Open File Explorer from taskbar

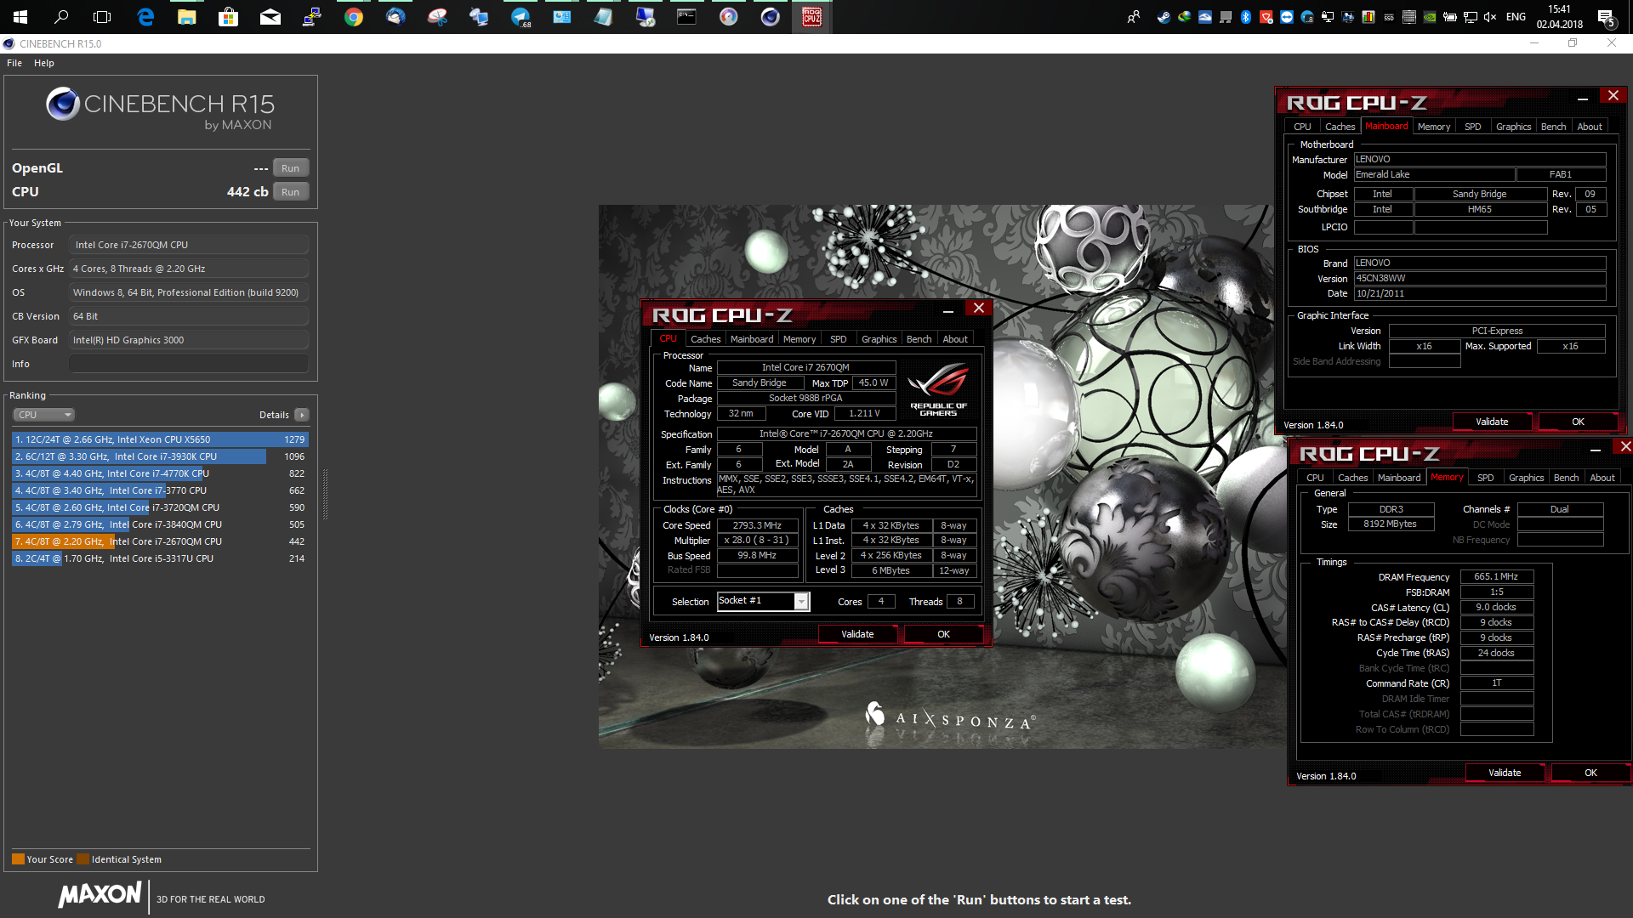pyautogui.click(x=186, y=17)
